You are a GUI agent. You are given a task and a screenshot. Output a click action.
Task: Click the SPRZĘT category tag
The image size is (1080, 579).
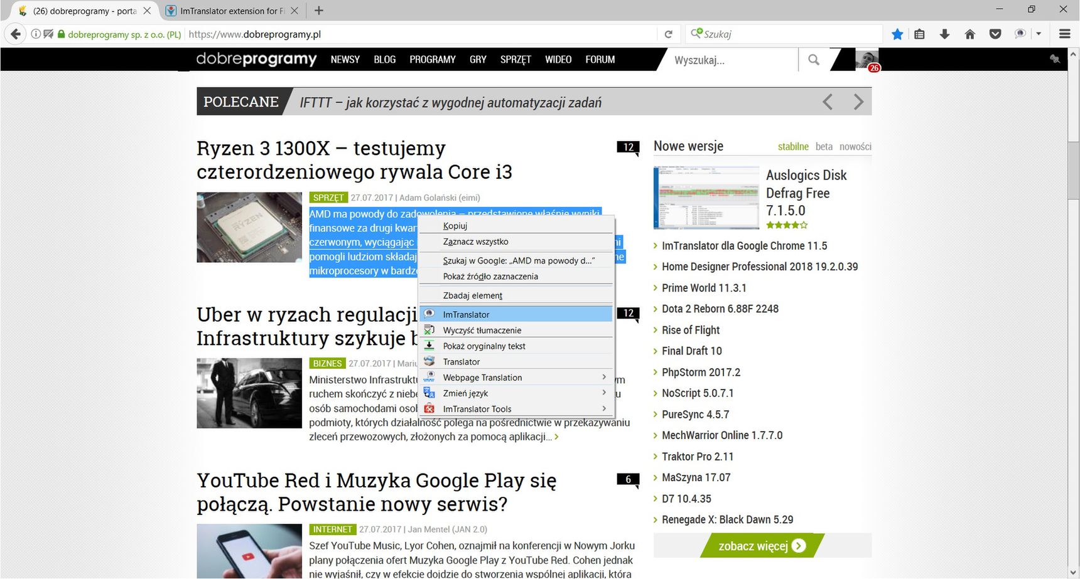[328, 198]
